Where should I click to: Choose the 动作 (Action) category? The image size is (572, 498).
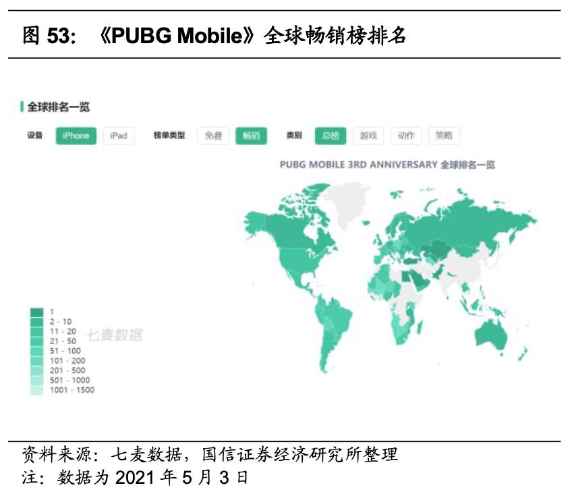405,134
